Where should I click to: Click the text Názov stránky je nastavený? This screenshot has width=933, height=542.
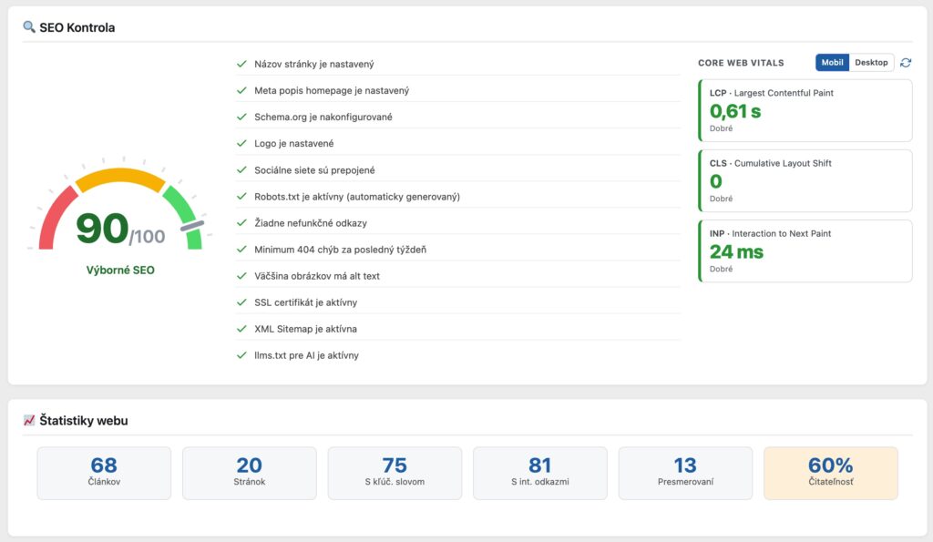pos(314,65)
